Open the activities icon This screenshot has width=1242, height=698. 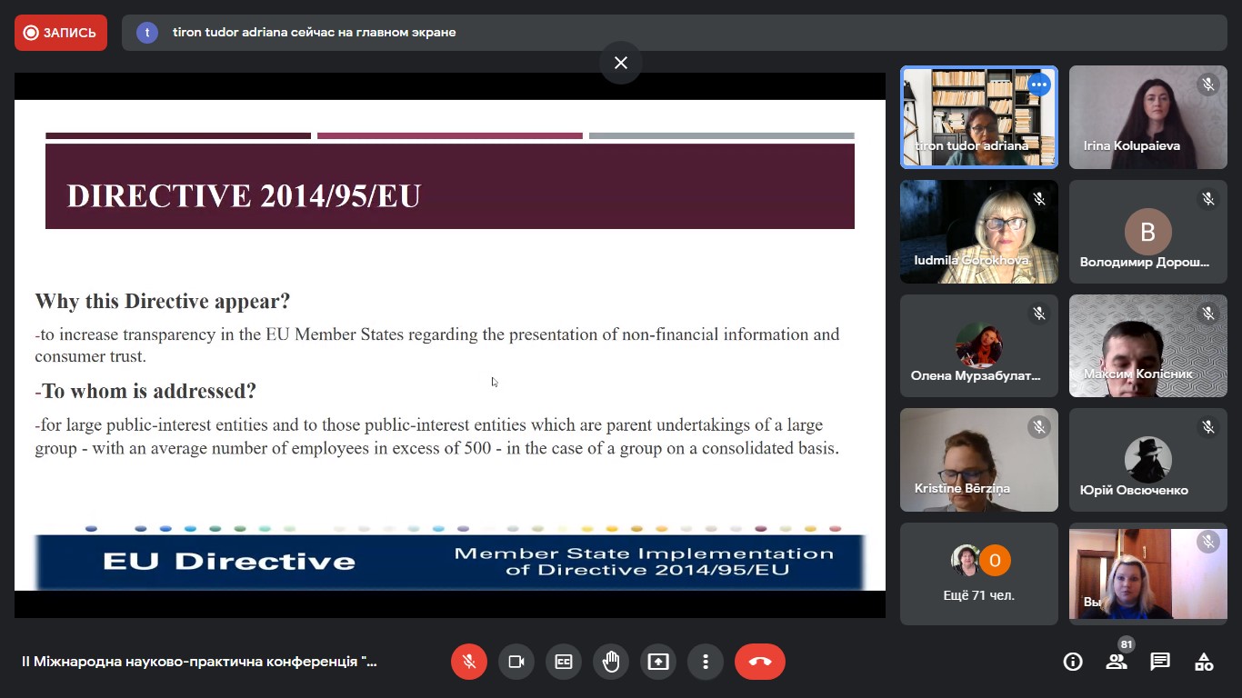[1204, 662]
